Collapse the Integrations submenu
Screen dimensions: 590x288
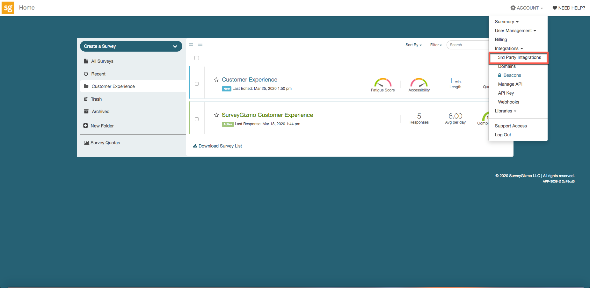coord(509,48)
